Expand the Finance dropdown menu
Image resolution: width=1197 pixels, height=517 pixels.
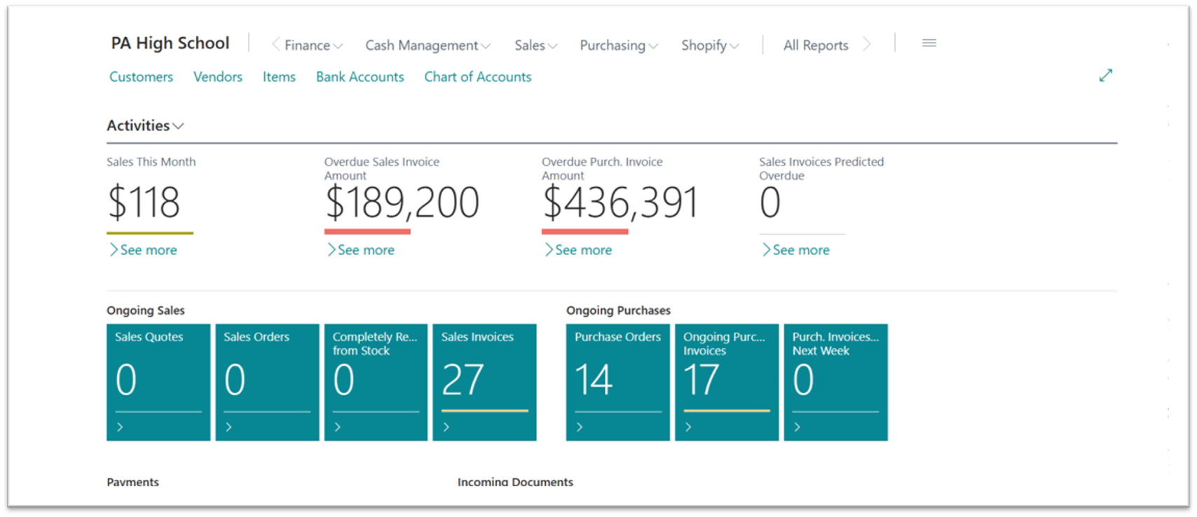tap(313, 46)
